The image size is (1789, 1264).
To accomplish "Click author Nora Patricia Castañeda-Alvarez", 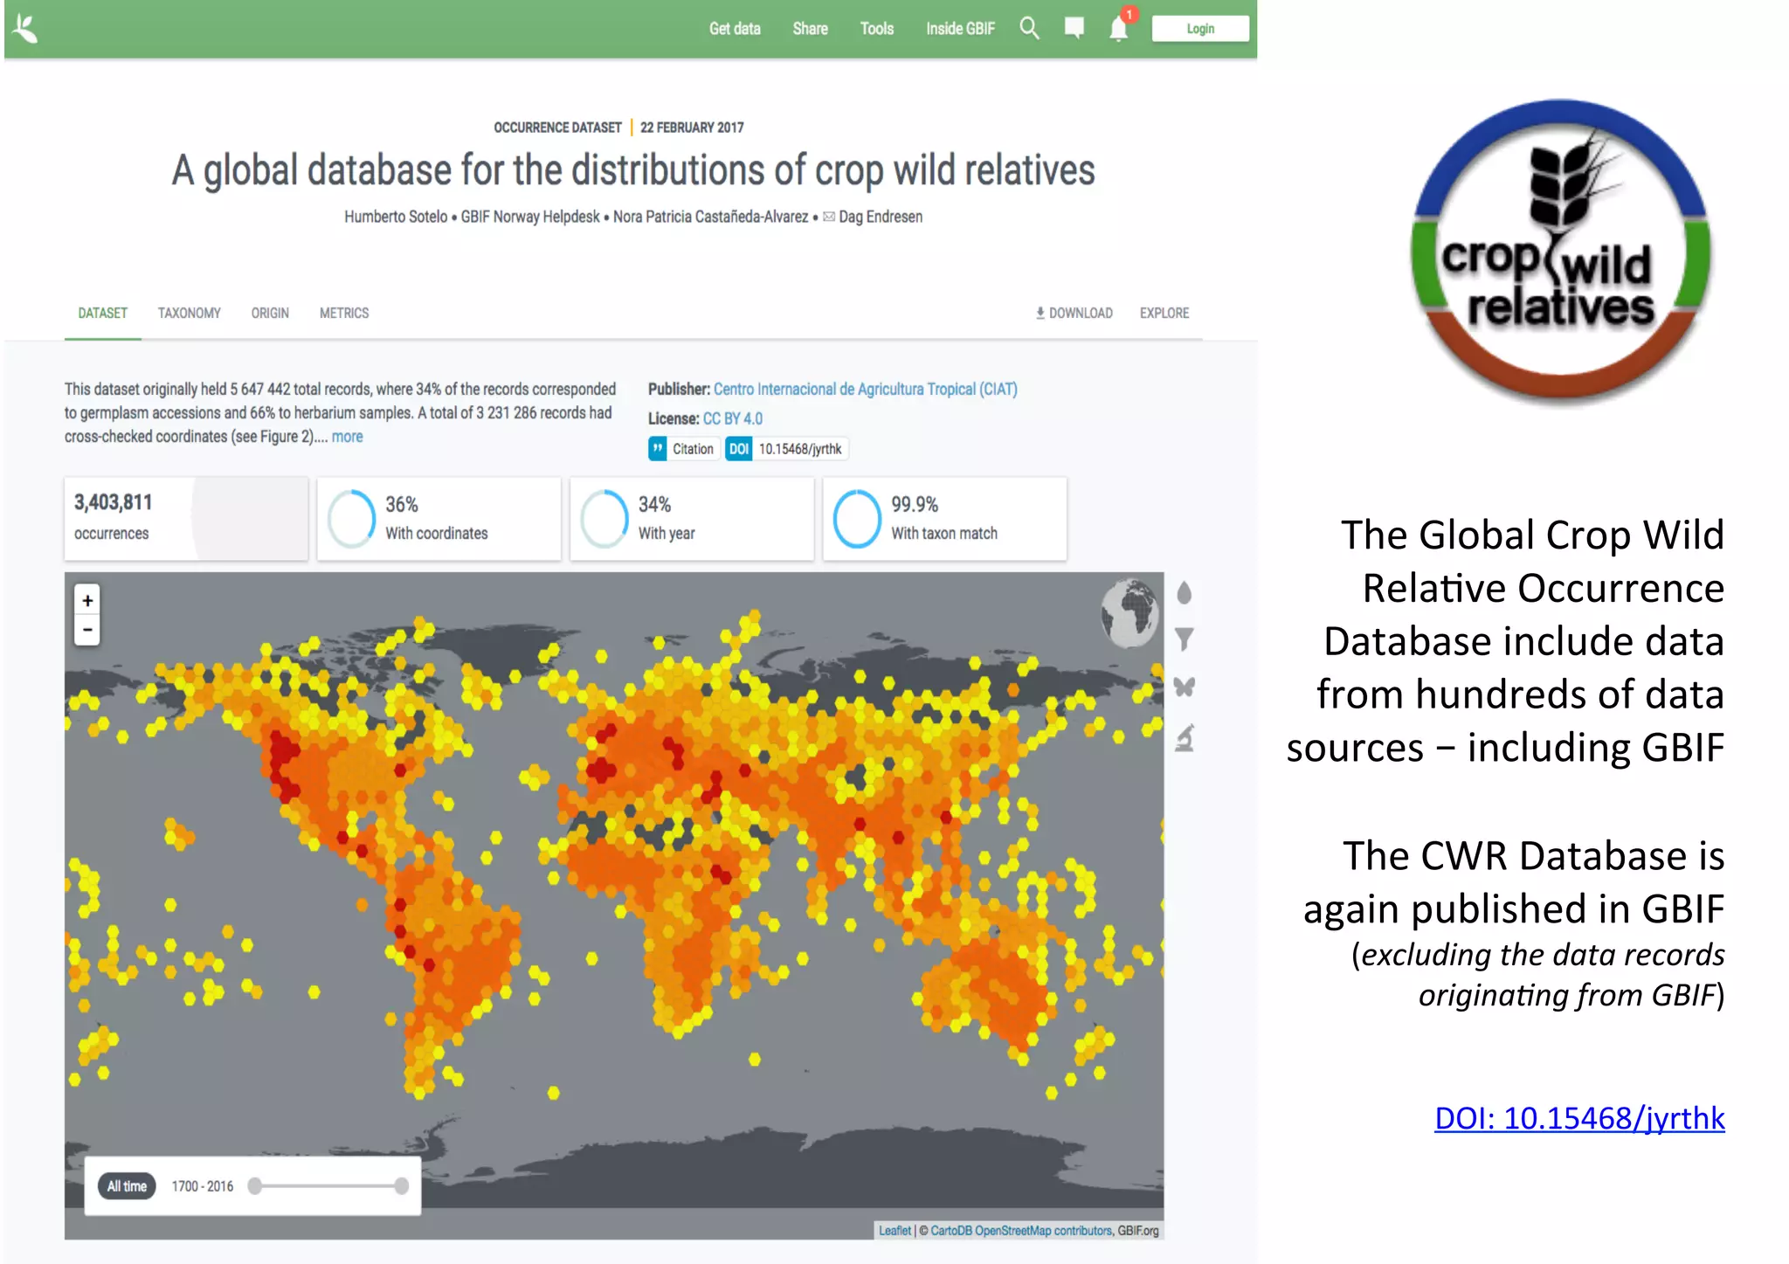I will pos(710,217).
